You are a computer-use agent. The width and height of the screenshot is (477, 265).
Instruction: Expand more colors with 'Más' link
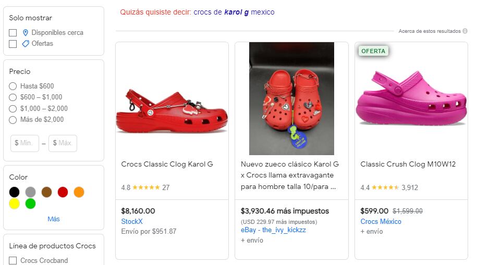[54, 219]
